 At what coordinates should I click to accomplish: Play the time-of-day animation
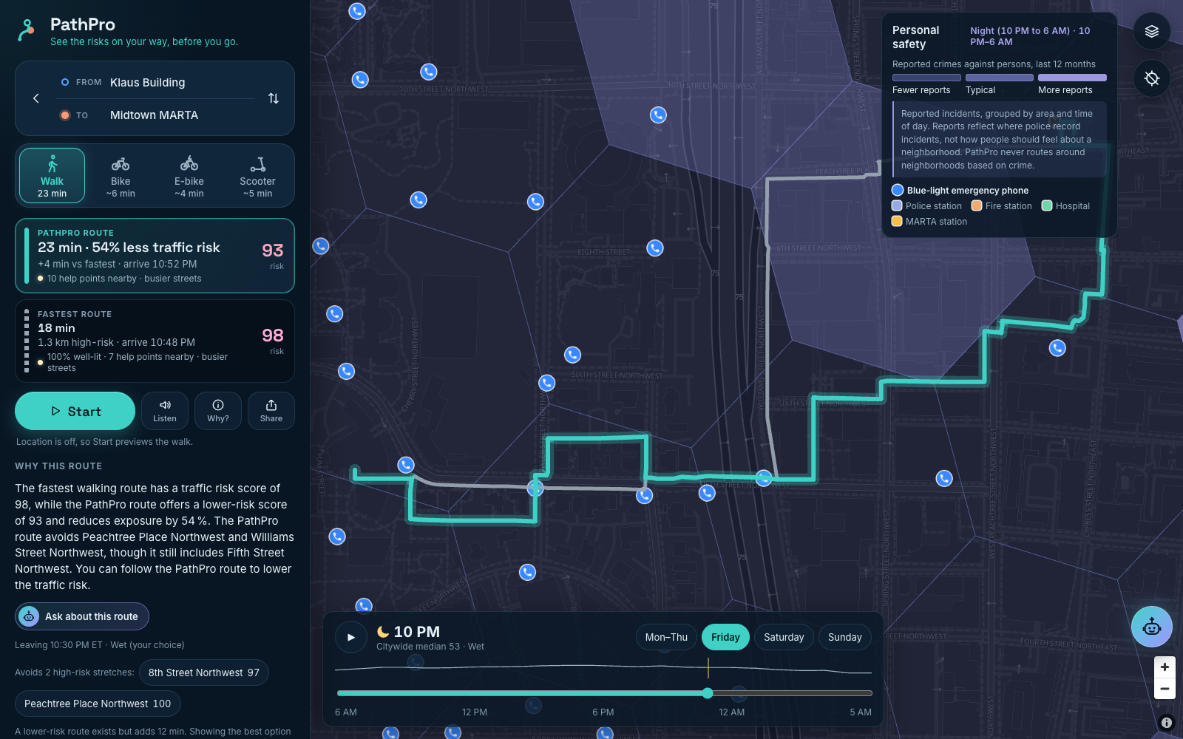coord(351,637)
